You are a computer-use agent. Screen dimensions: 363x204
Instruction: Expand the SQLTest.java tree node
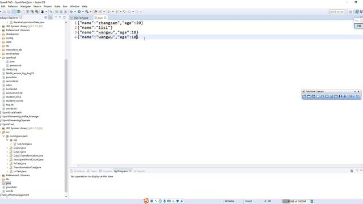(11, 144)
